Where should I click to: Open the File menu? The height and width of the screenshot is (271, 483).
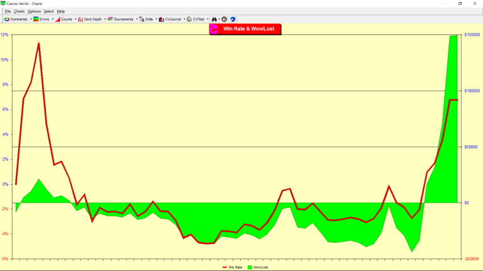(x=8, y=11)
